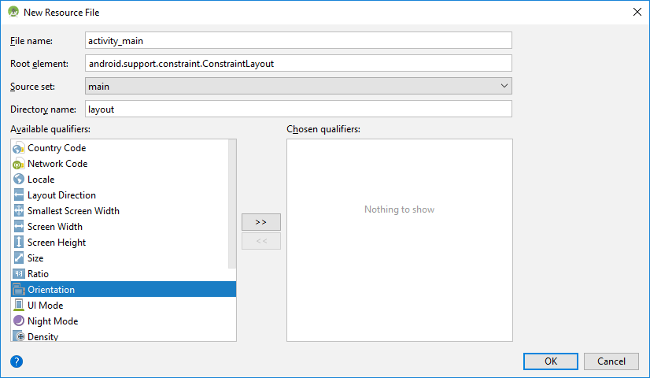This screenshot has height=378, width=650.
Task: Add selected qualifier with >> button
Action: pyautogui.click(x=261, y=222)
